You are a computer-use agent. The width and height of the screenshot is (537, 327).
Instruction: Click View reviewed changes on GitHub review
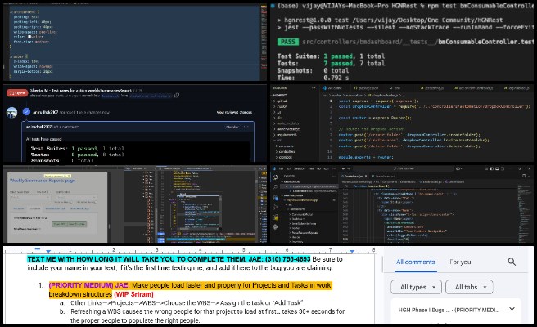[234, 112]
